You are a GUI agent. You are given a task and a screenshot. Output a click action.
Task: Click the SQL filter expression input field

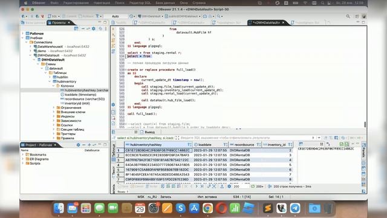tap(246, 138)
